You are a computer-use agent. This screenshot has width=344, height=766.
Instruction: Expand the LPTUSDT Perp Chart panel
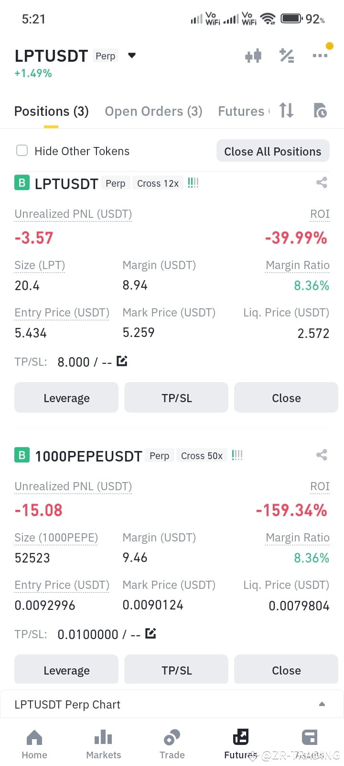point(322,704)
